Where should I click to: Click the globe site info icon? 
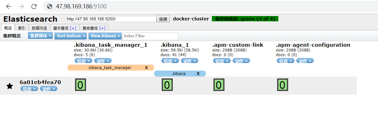click(x=50, y=7)
